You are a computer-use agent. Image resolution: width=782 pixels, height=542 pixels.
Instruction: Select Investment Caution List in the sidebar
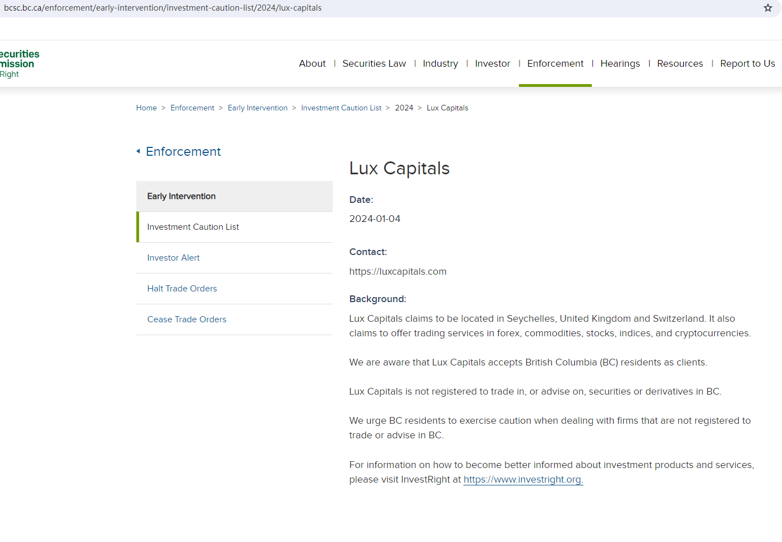click(234, 227)
